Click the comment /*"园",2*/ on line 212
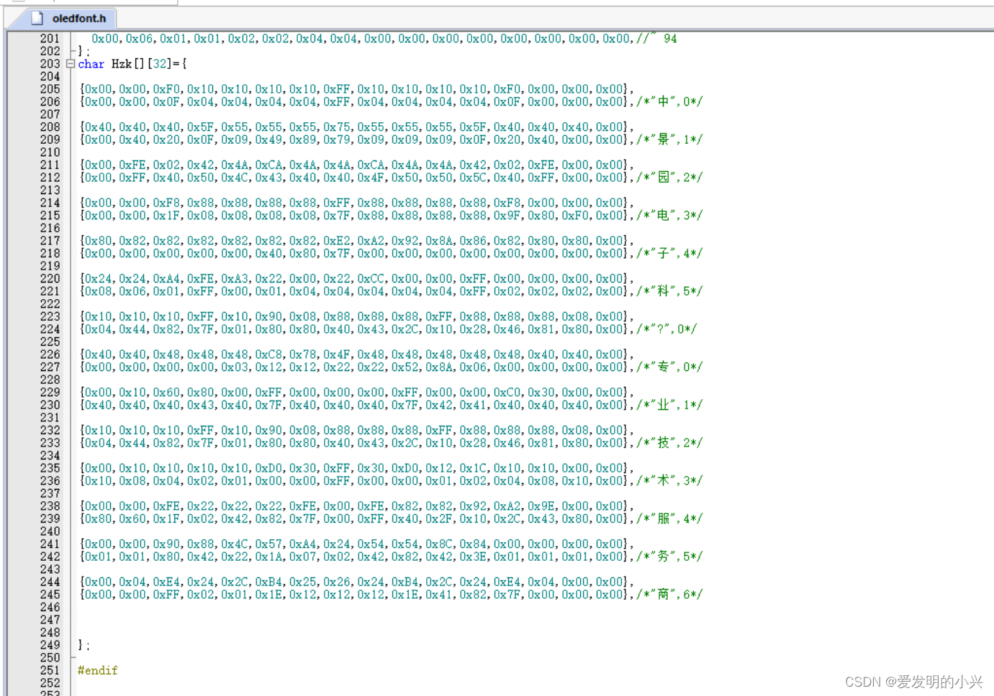This screenshot has height=696, width=994. click(x=669, y=178)
